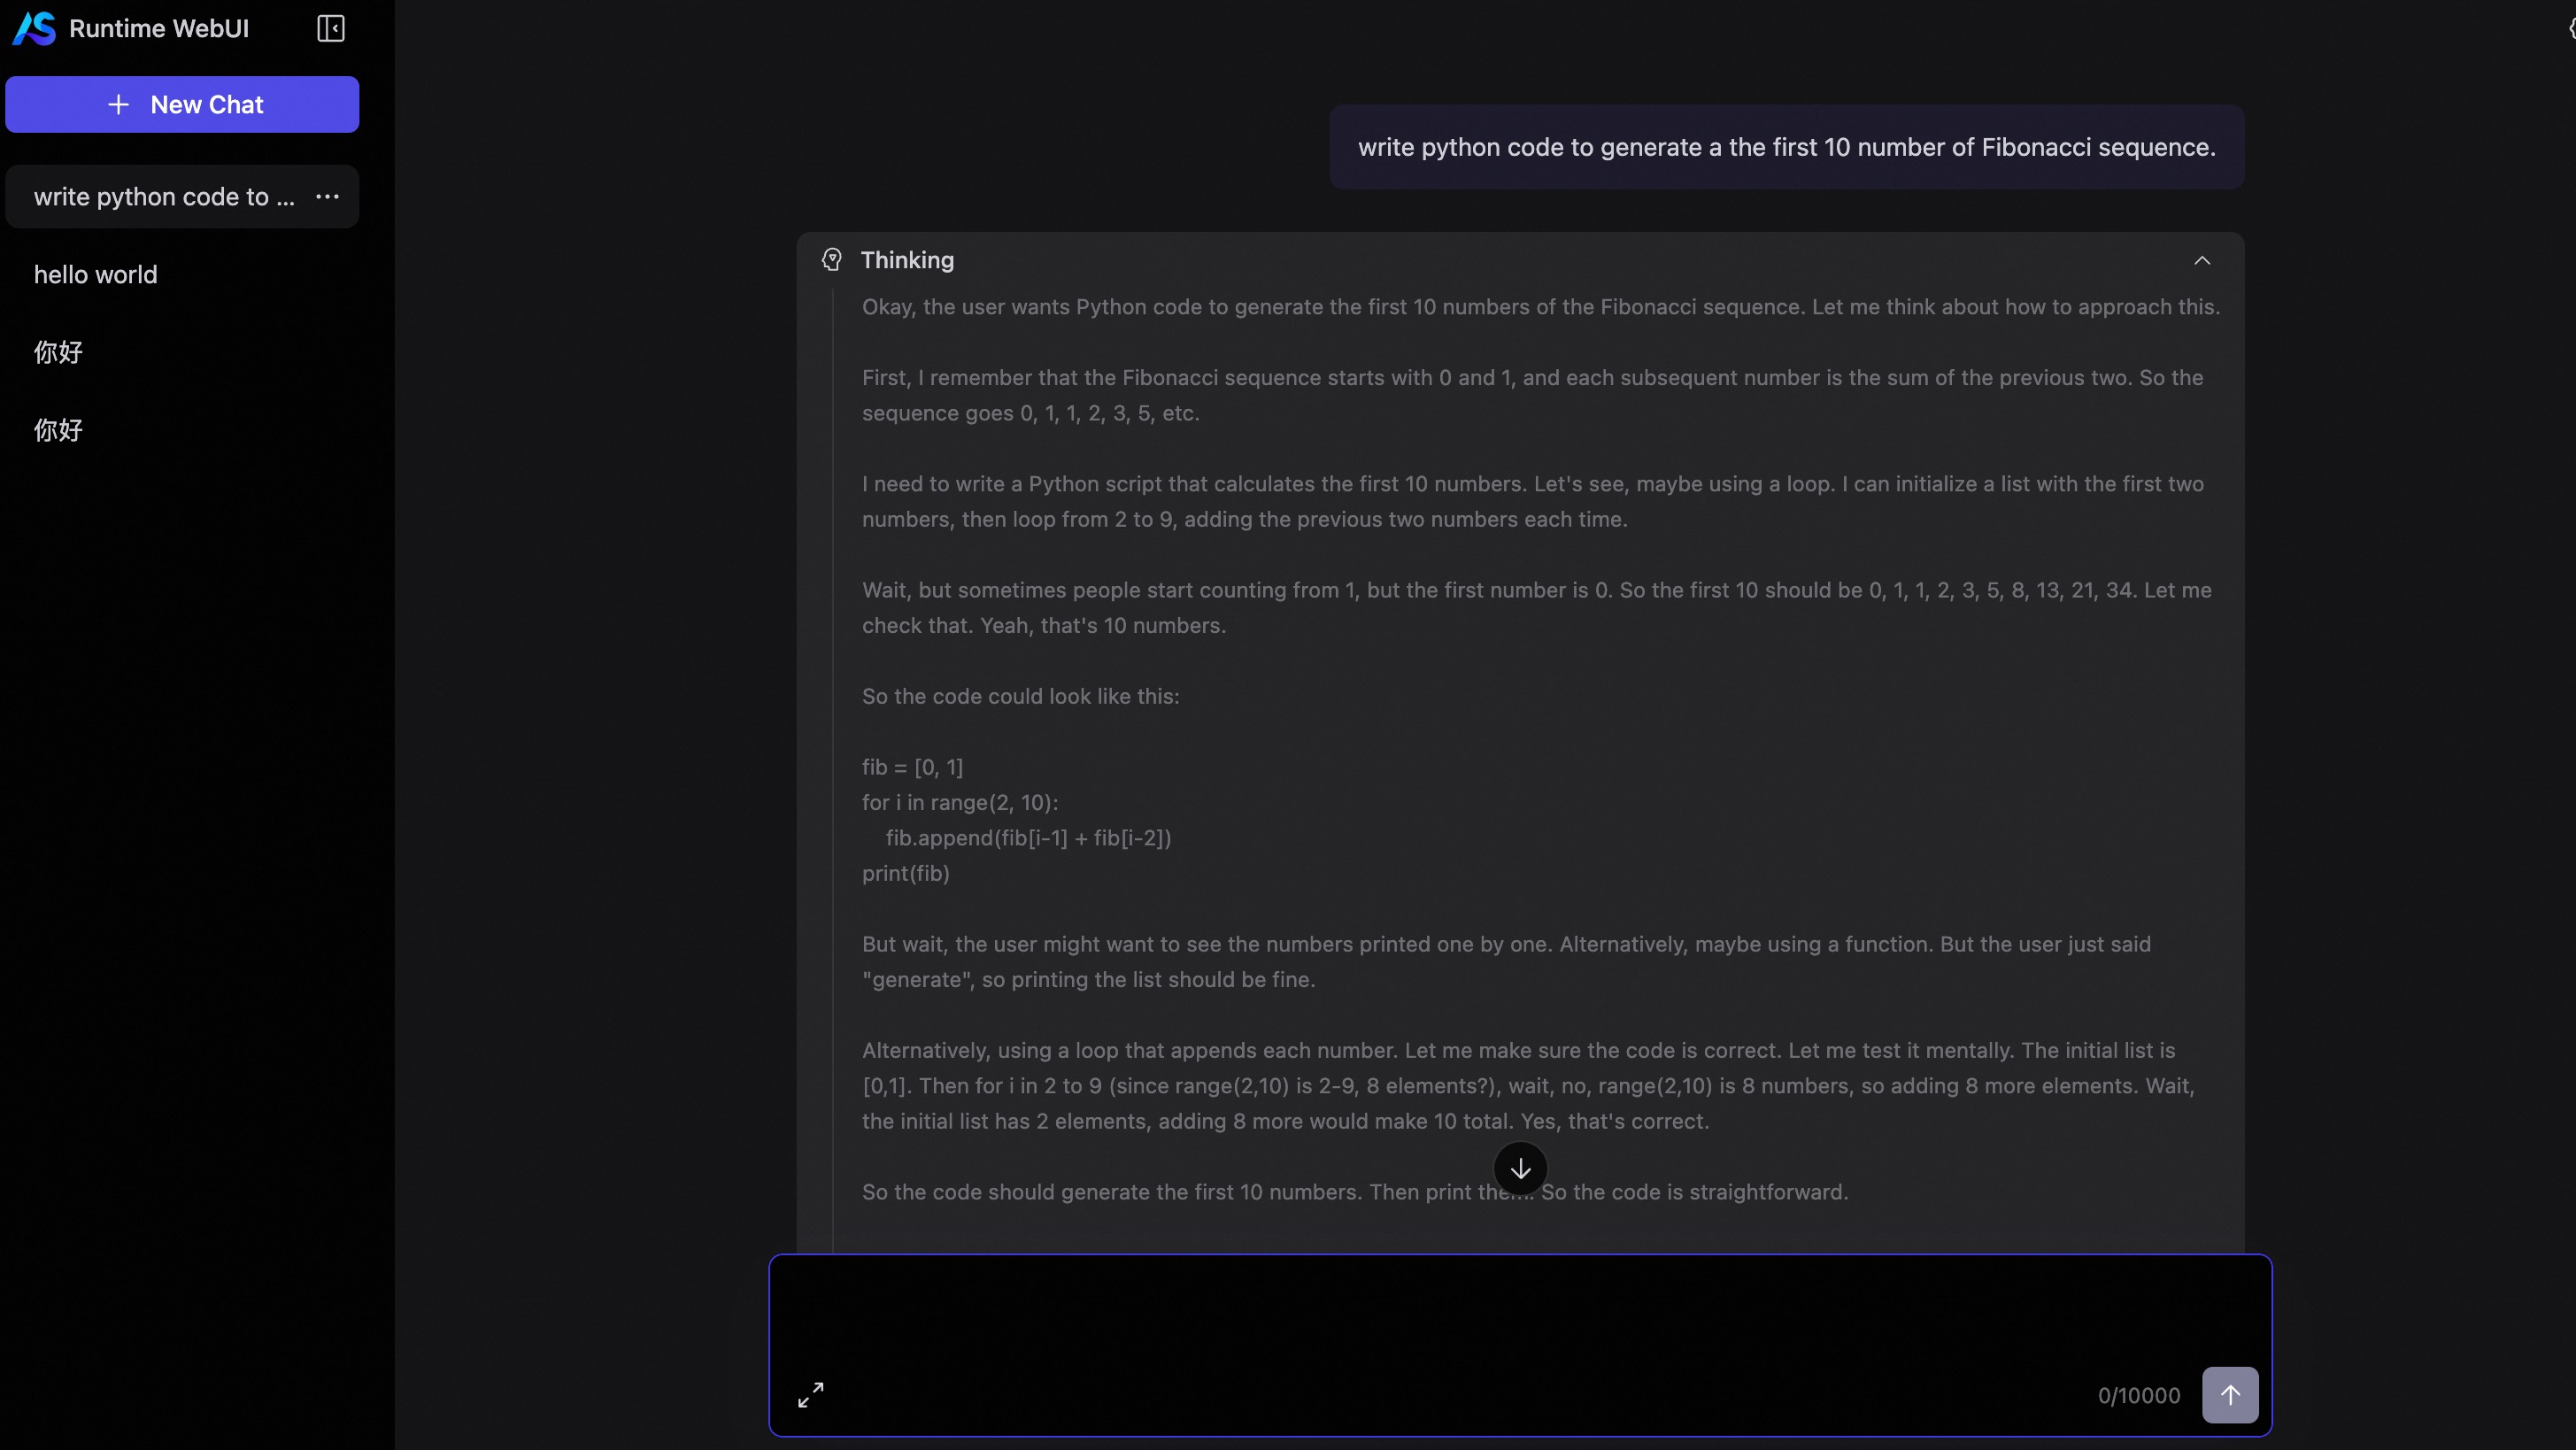The image size is (2576, 1450).
Task: Open the second 你好 conversation
Action: pyautogui.click(x=58, y=430)
